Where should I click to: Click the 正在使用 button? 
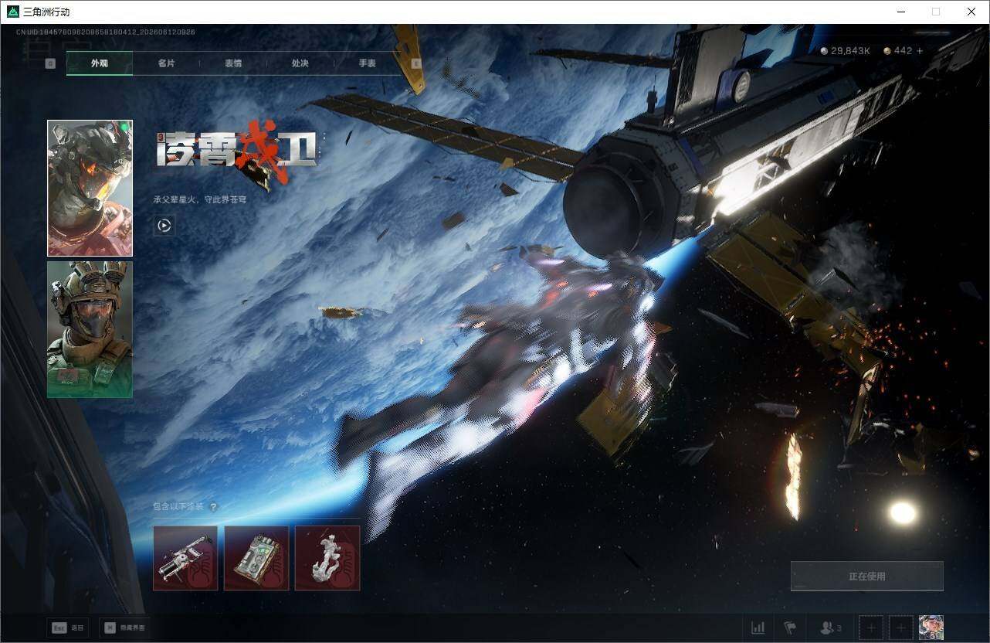pyautogui.click(x=866, y=577)
